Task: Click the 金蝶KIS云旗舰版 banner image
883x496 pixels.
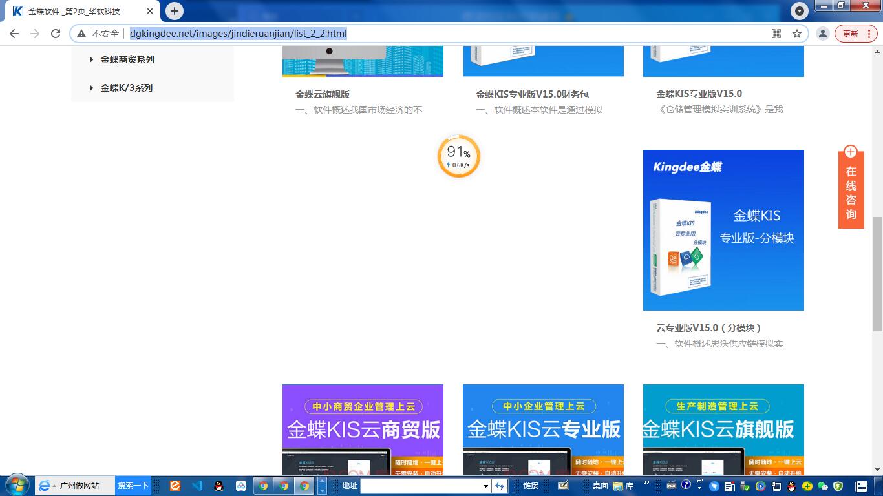Action: (x=723, y=429)
